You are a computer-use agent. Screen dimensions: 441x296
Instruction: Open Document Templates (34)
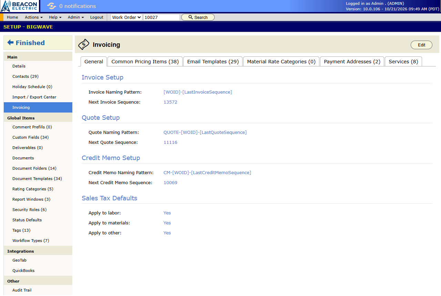tap(38, 179)
